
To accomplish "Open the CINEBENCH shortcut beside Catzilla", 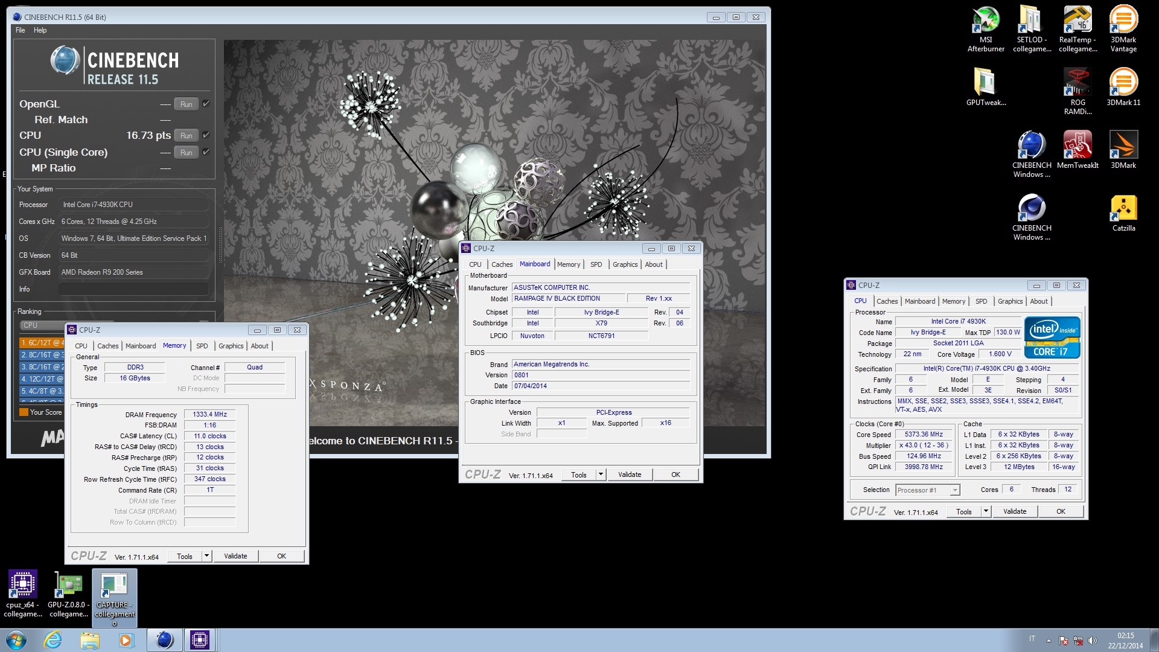I will pyautogui.click(x=1032, y=217).
